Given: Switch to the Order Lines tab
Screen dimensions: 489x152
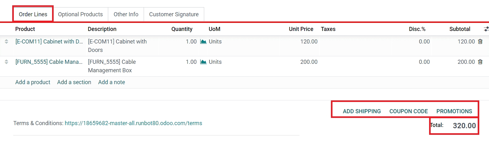Looking at the screenshot, I should (33, 14).
